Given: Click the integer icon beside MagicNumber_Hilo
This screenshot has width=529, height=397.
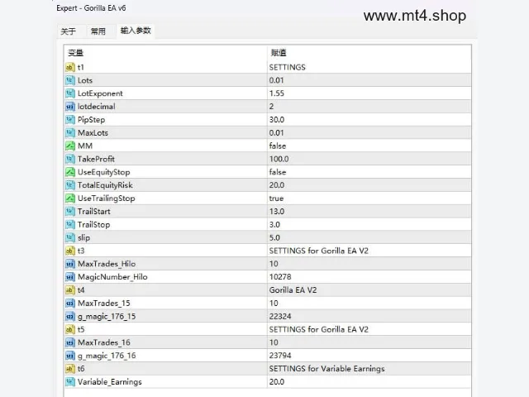Looking at the screenshot, I should pos(69,277).
